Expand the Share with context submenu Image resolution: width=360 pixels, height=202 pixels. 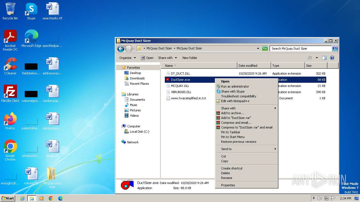click(247, 108)
